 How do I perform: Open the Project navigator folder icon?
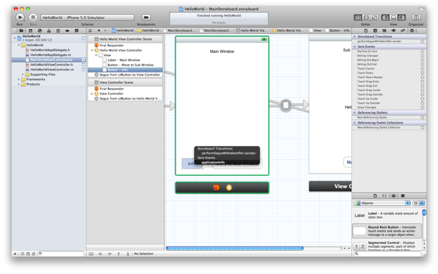[21, 31]
